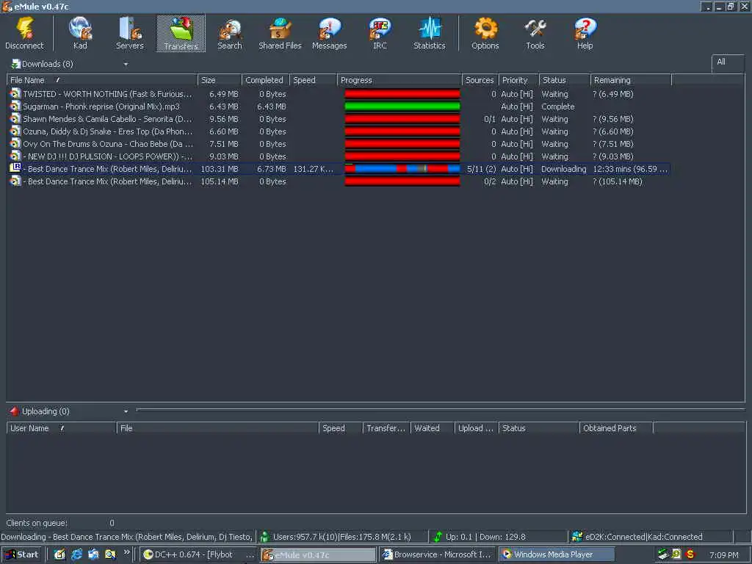Image resolution: width=752 pixels, height=564 pixels.
Task: Sort downloads by Size column
Action: [219, 80]
